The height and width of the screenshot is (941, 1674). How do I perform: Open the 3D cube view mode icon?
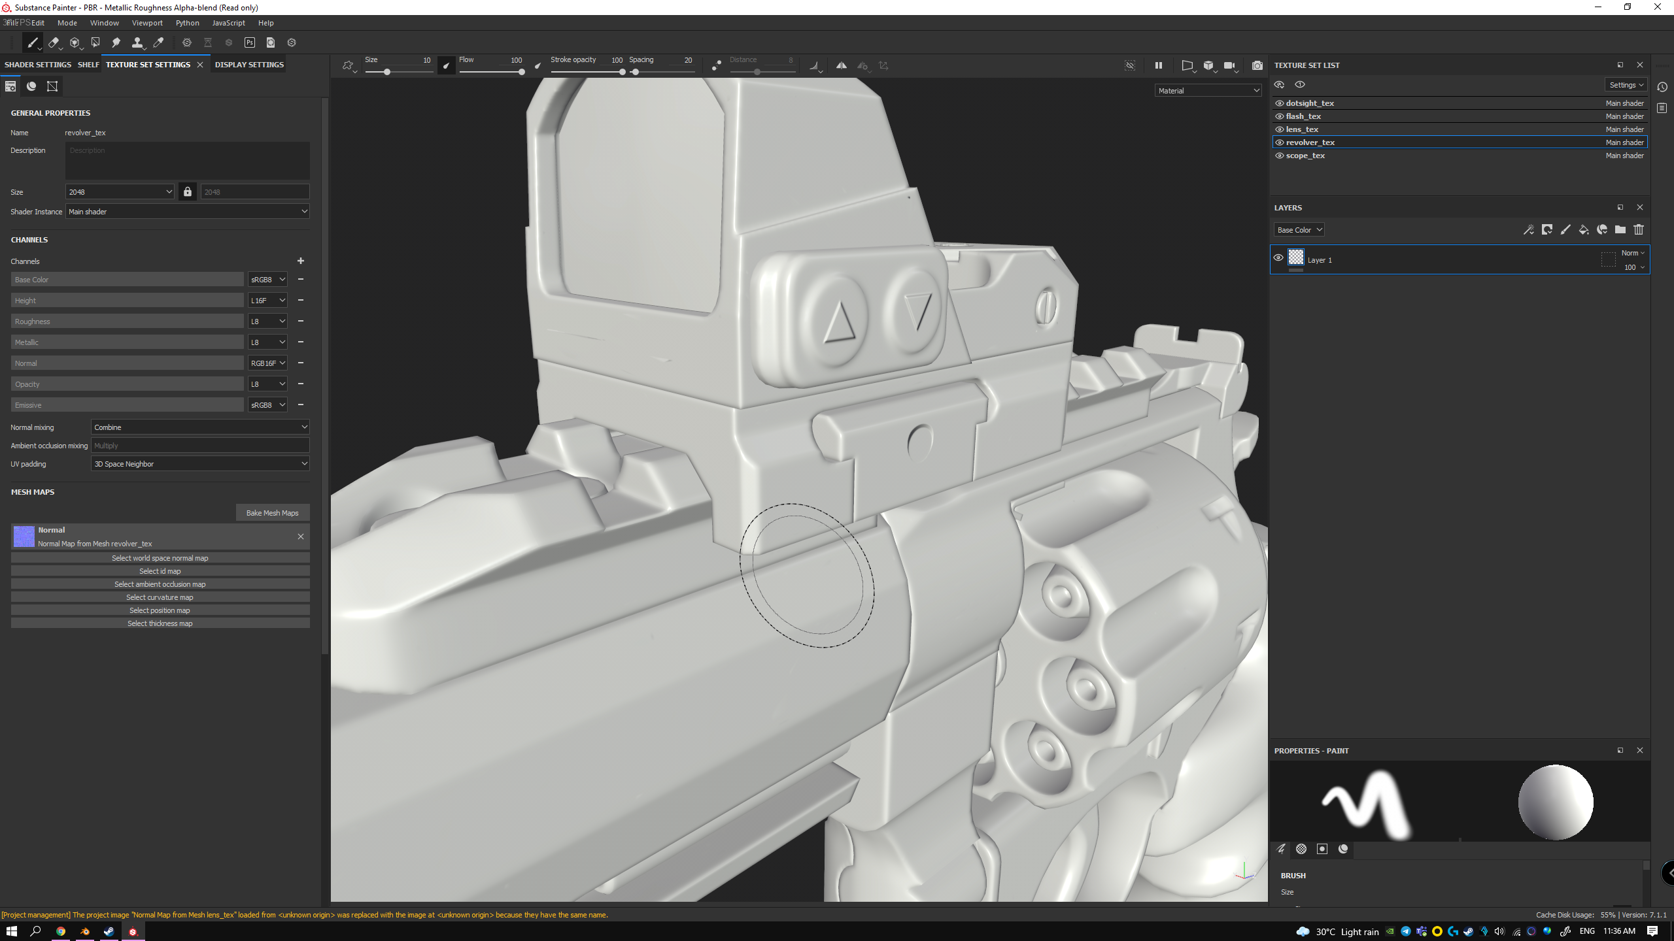[1208, 65]
